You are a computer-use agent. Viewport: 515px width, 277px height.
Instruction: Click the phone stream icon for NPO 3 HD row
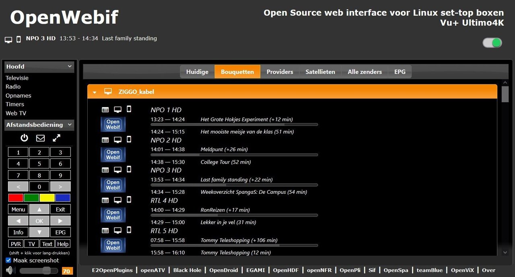click(x=129, y=169)
